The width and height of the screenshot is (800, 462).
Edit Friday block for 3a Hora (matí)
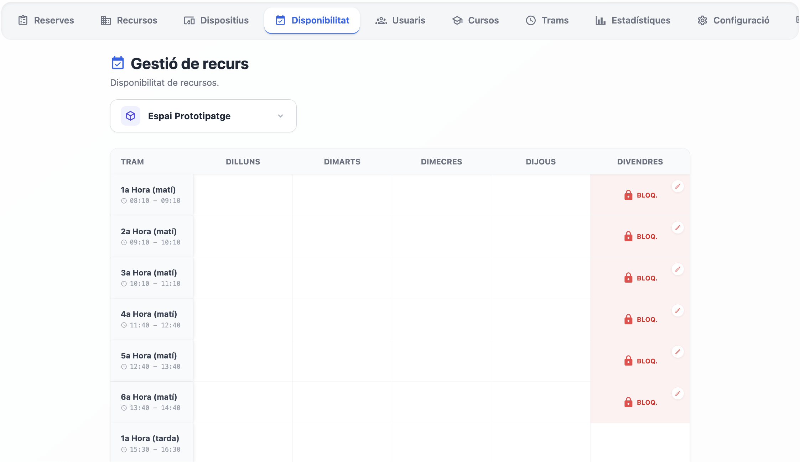[678, 269]
